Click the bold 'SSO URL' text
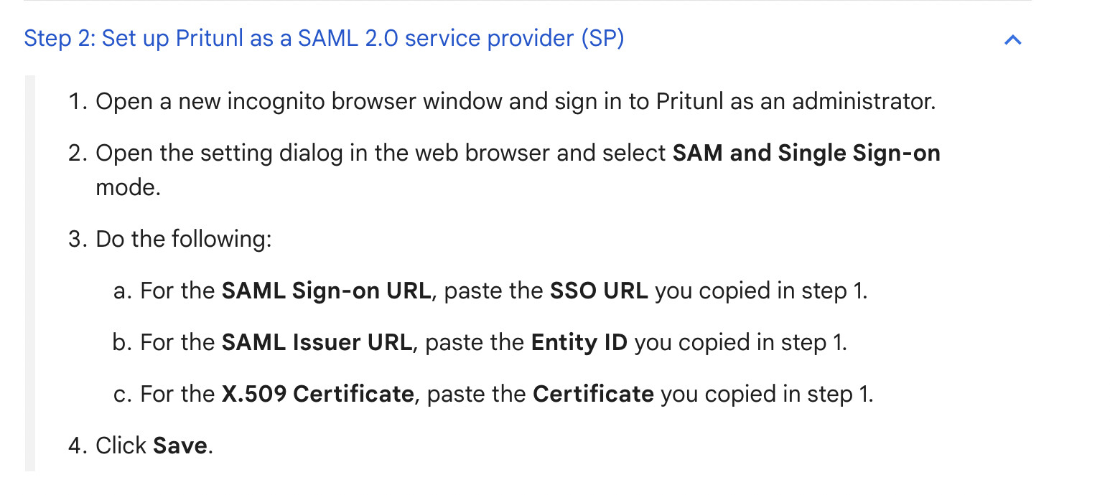Screen dimensions: 1110x495 coord(599,291)
